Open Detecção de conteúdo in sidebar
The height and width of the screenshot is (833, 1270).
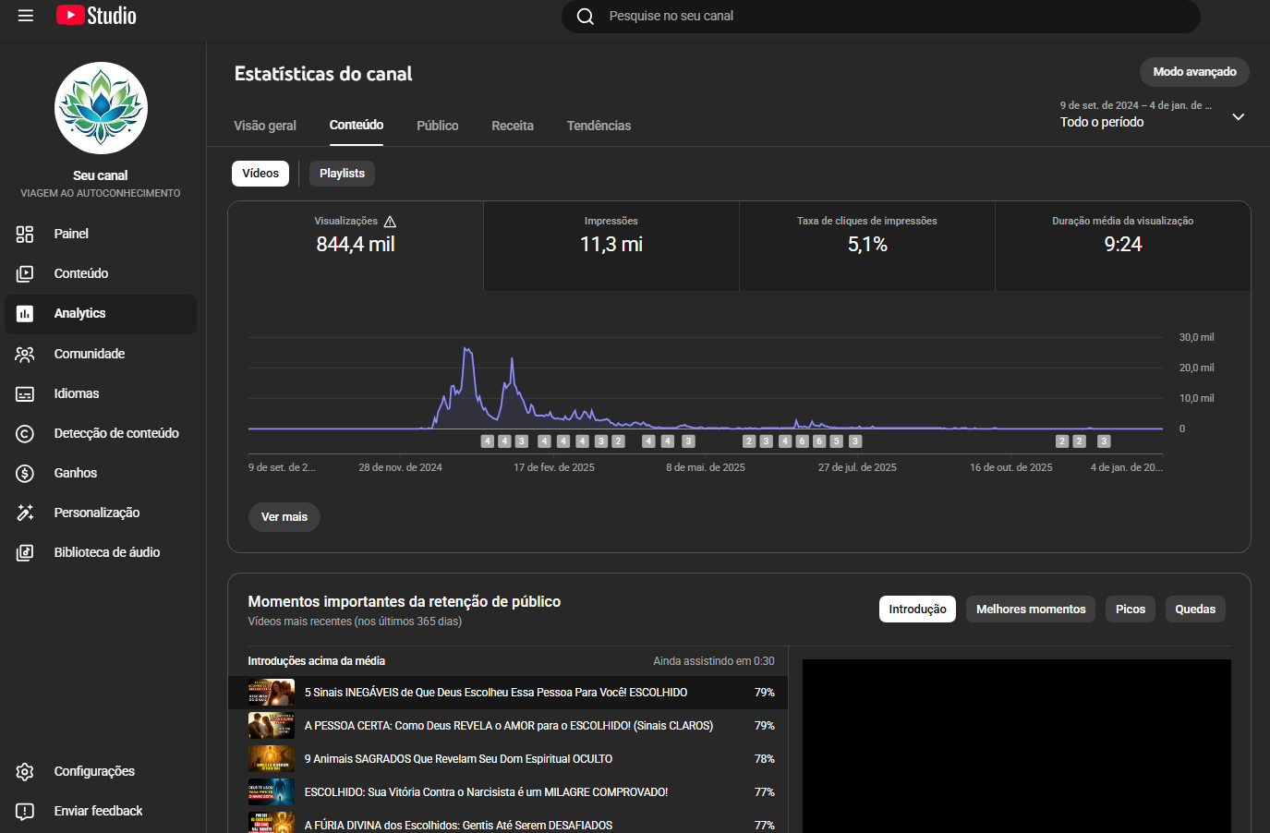coord(101,433)
